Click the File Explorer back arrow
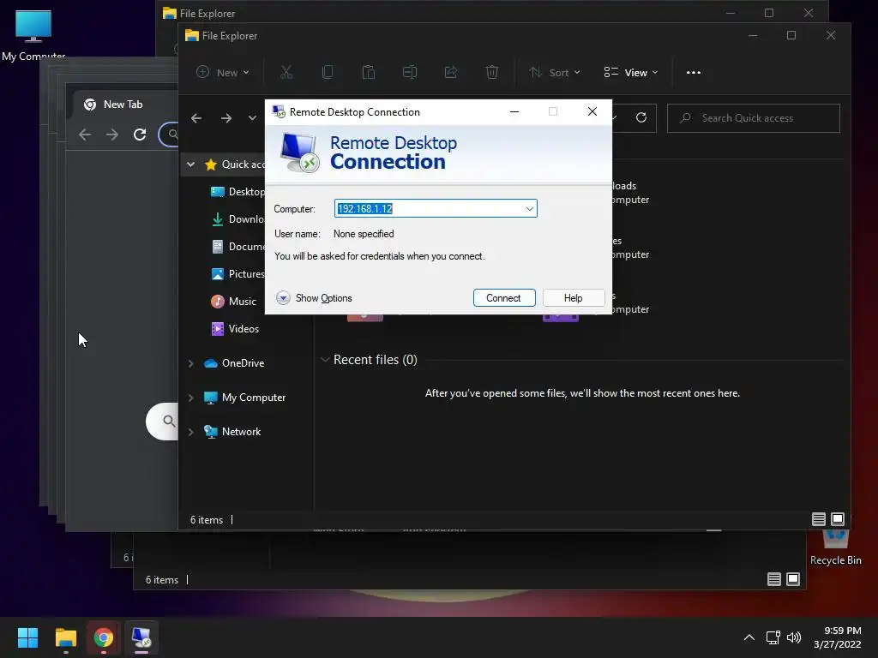Screen dimensions: 878x658 pyautogui.click(x=196, y=118)
